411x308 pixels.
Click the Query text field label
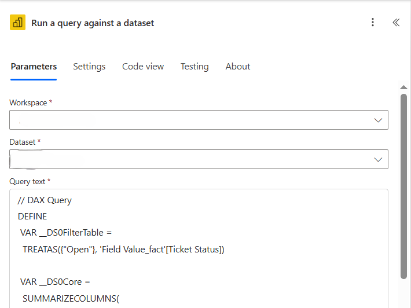pyautogui.click(x=27, y=181)
